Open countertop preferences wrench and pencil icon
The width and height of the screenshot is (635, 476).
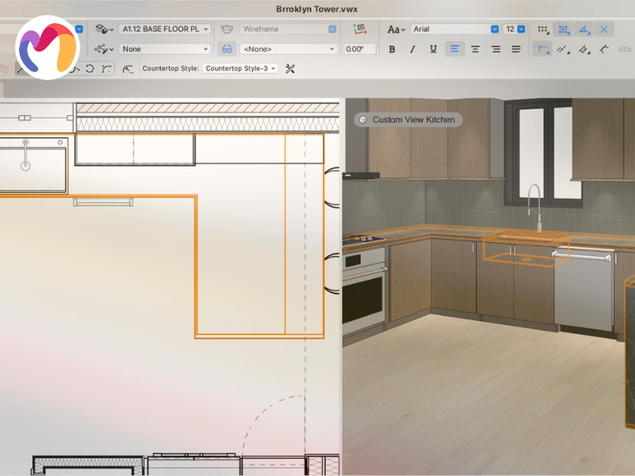tap(290, 69)
